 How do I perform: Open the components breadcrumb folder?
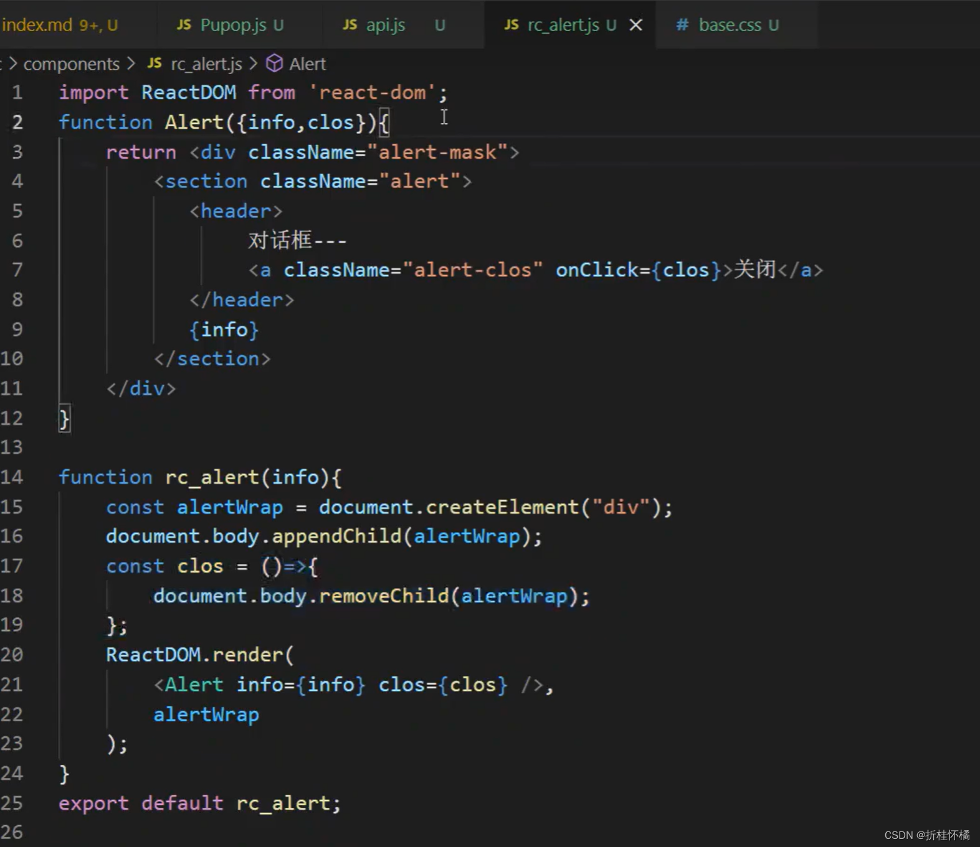[71, 63]
